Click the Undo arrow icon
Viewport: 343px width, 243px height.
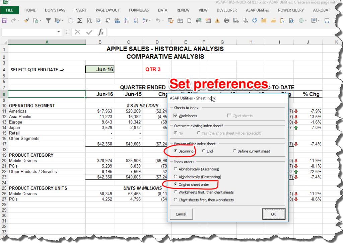(x=158, y=20)
